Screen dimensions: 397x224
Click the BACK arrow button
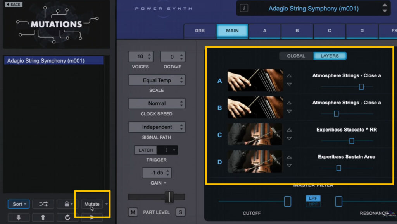tap(14, 5)
